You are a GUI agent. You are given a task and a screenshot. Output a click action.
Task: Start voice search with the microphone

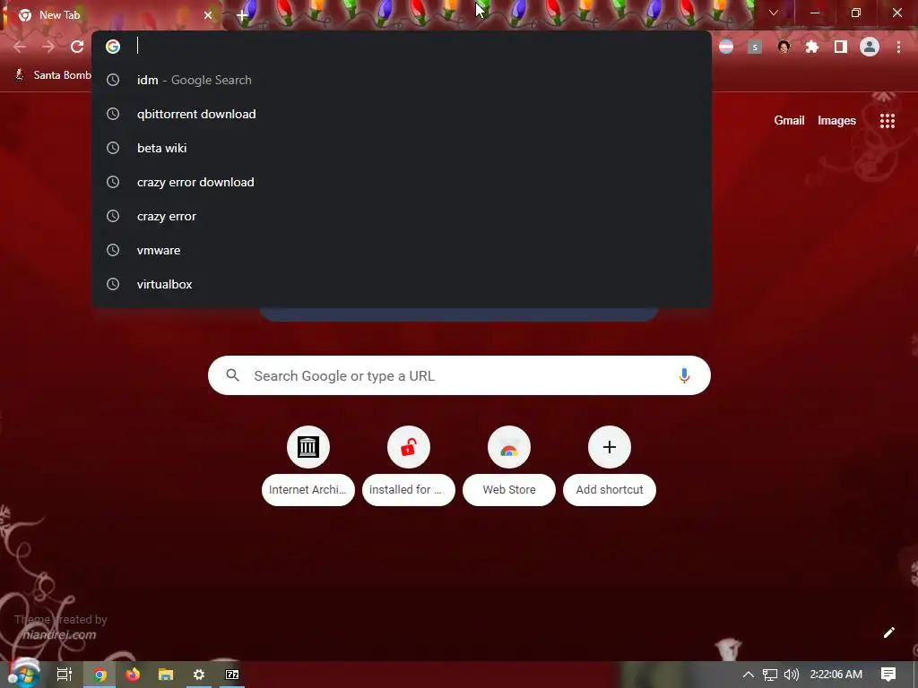pyautogui.click(x=684, y=375)
